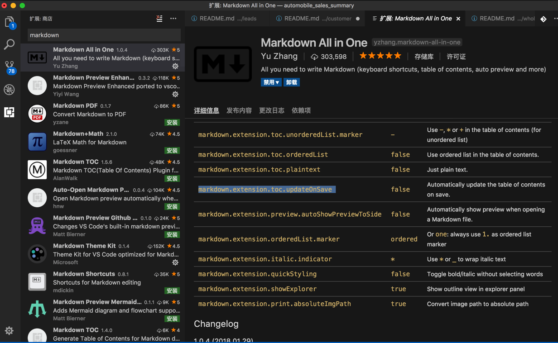Click the markdown extensions search field
The height and width of the screenshot is (343, 558).
point(104,35)
